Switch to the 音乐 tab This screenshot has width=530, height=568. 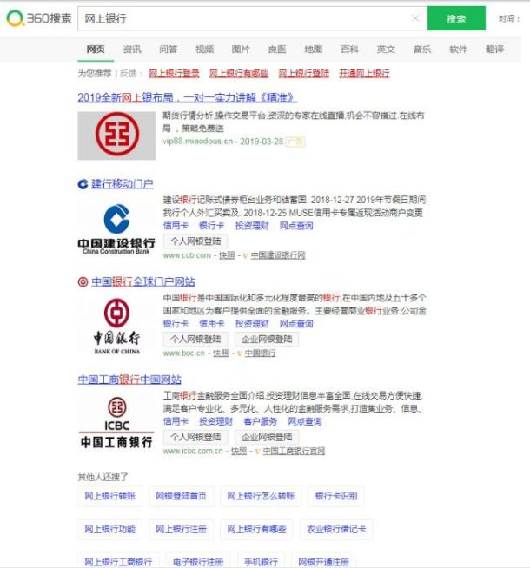tap(422, 50)
